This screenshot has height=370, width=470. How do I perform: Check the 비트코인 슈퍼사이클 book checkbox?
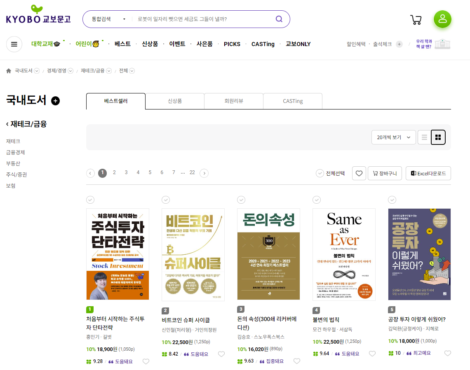coord(166,200)
